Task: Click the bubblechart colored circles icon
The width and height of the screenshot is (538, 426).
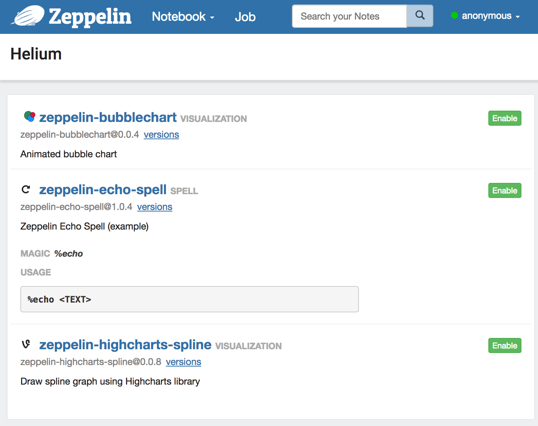Action: (x=29, y=117)
